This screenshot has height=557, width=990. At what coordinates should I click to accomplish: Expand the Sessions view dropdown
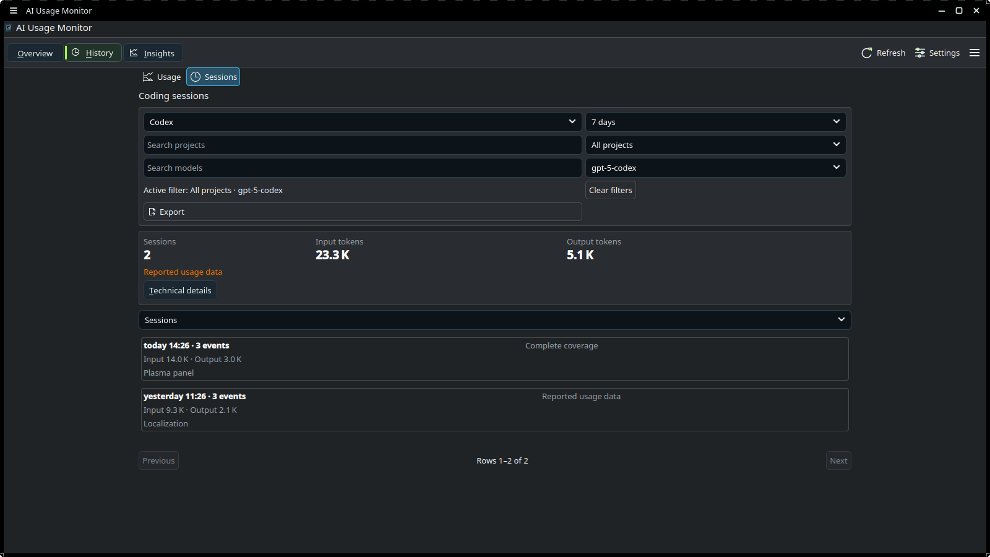(495, 320)
